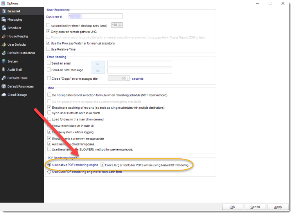
Task: Increase desktop refresh seconds value
Action: coord(120,24)
